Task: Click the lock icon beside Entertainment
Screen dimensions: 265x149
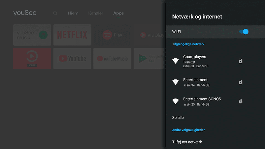Action: click(x=241, y=82)
